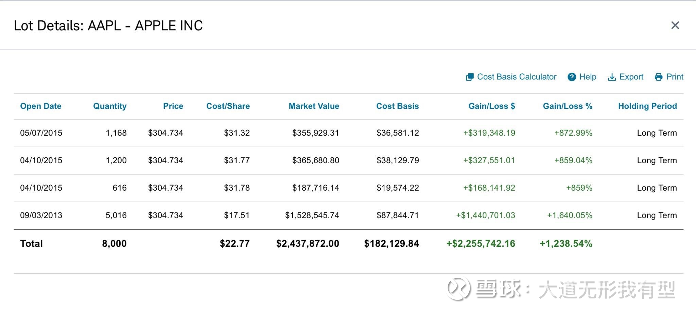Click market value $355,929.31
This screenshot has width=696, height=311.
pyautogui.click(x=316, y=133)
